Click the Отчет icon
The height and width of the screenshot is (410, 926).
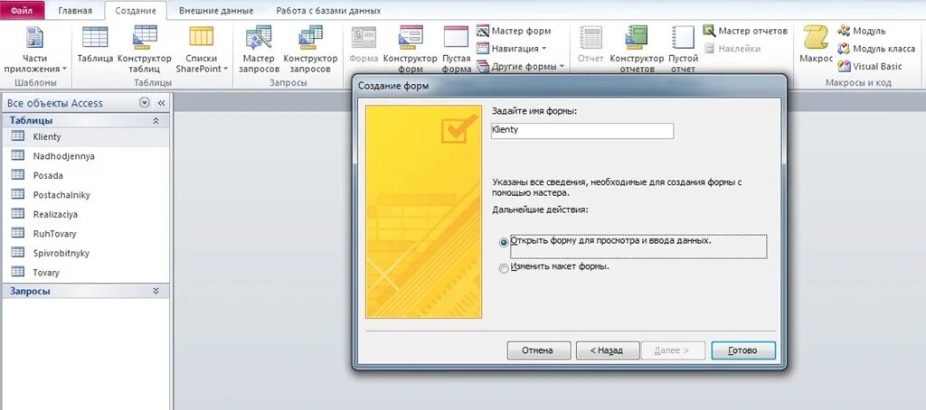[591, 46]
